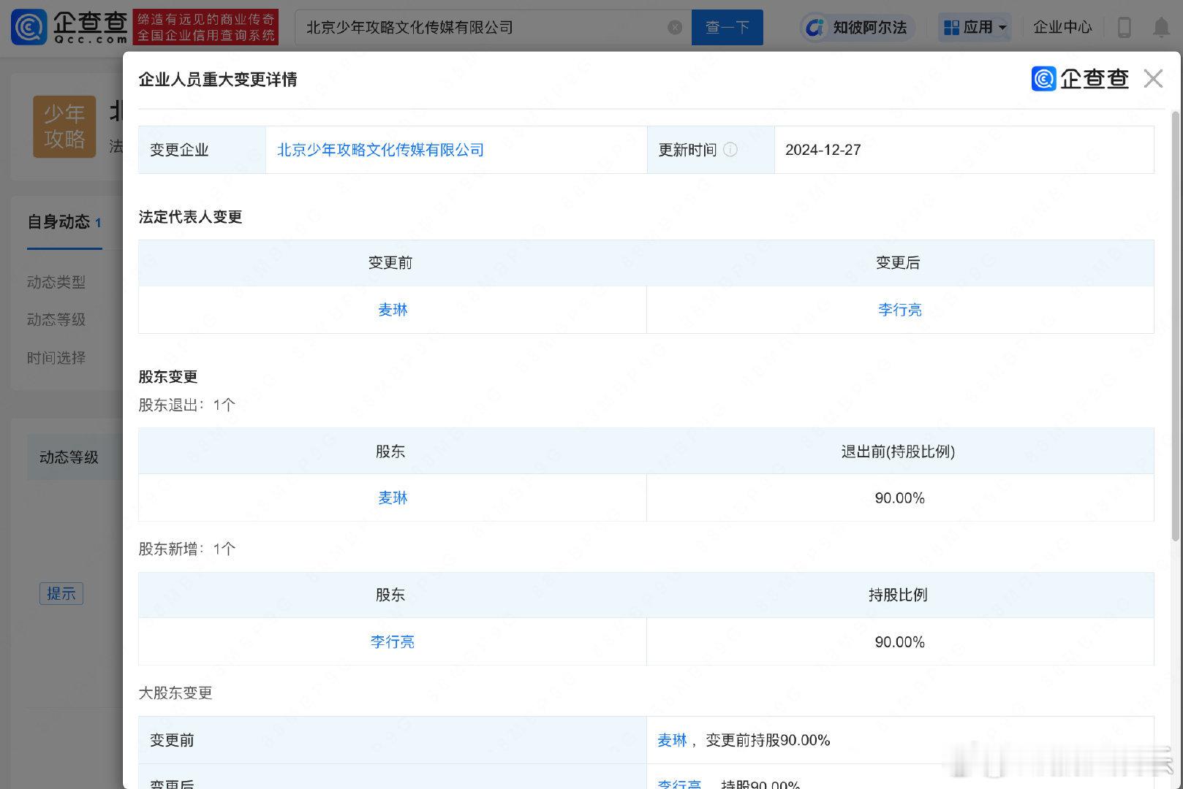
Task: Click the 企查查 logo inside the dialog
Action: (1080, 78)
